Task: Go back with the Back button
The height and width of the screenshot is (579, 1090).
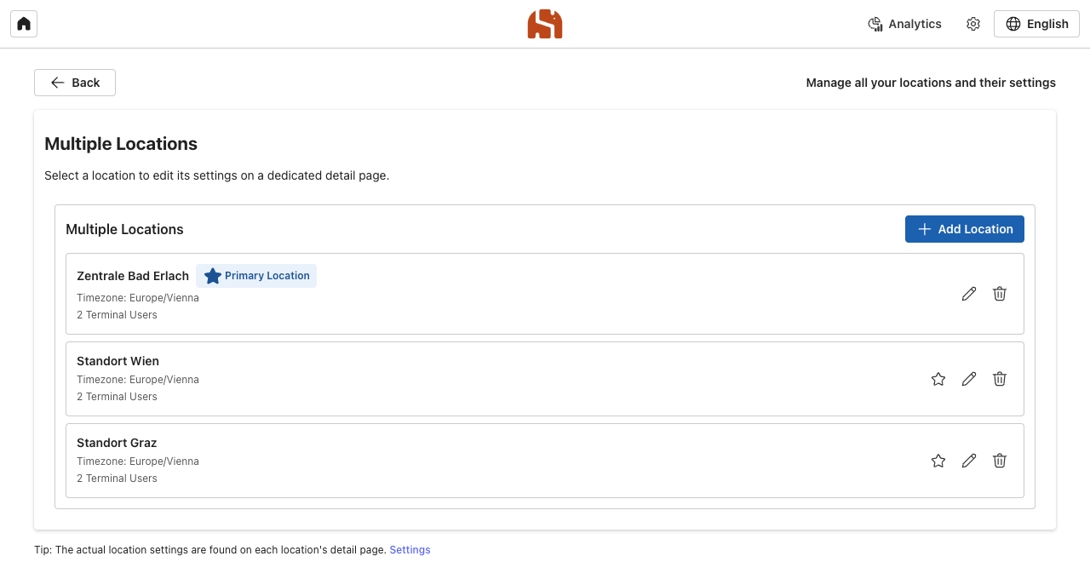Action: point(75,83)
